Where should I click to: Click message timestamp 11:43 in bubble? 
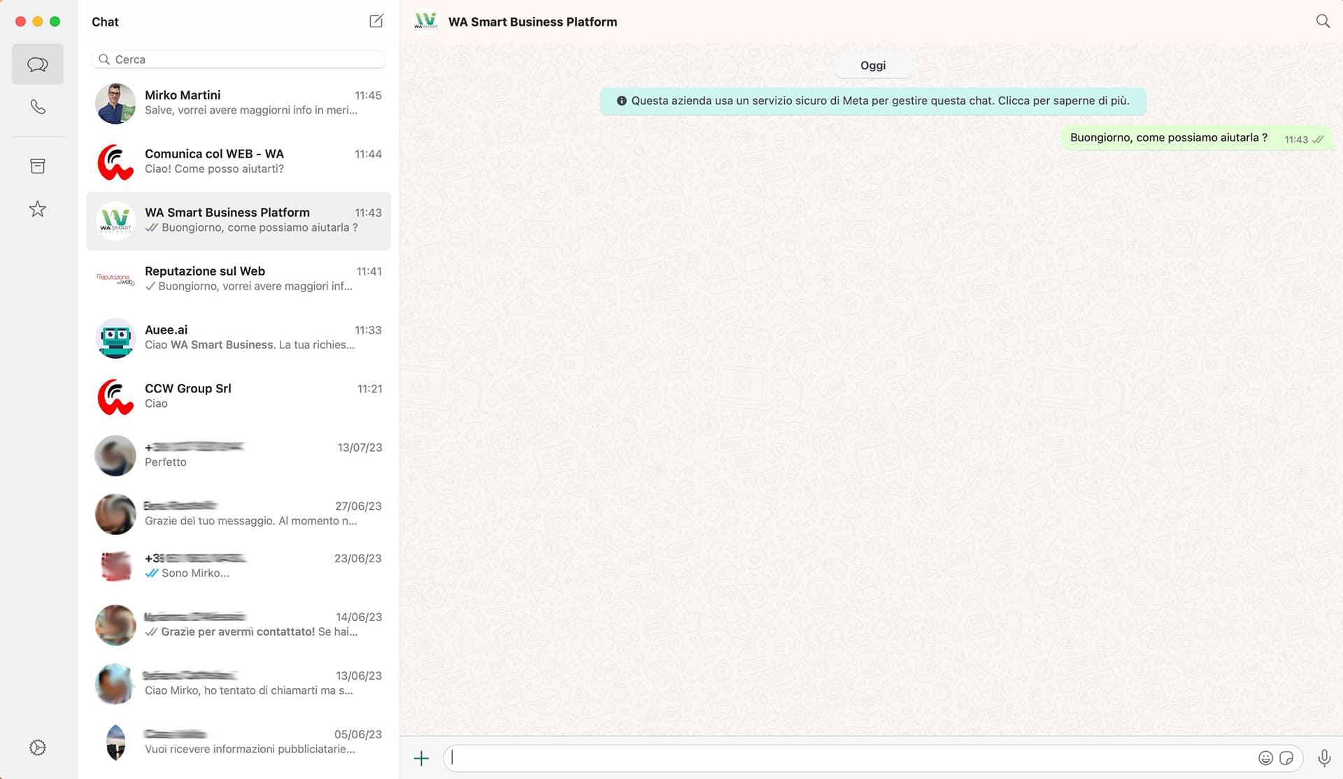(x=1296, y=139)
